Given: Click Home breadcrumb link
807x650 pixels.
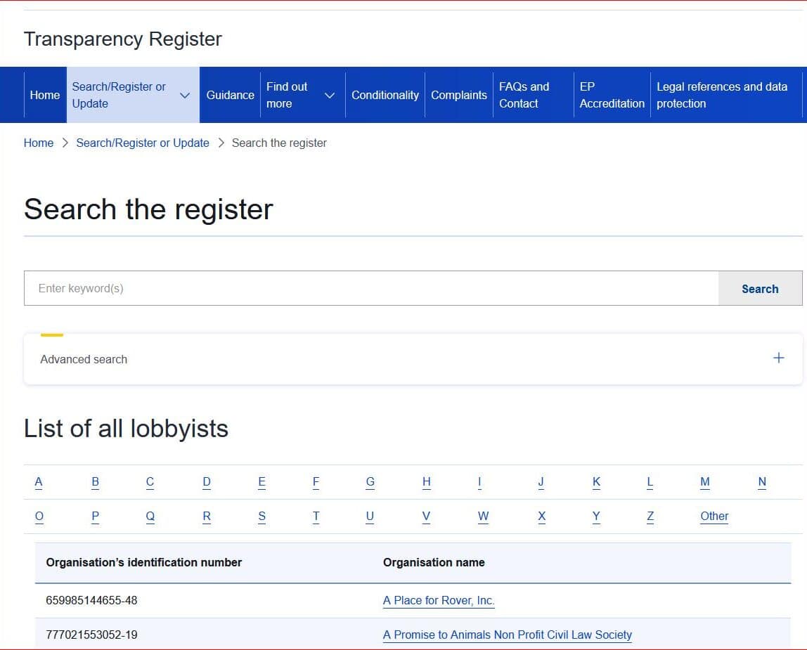Looking at the screenshot, I should point(39,143).
